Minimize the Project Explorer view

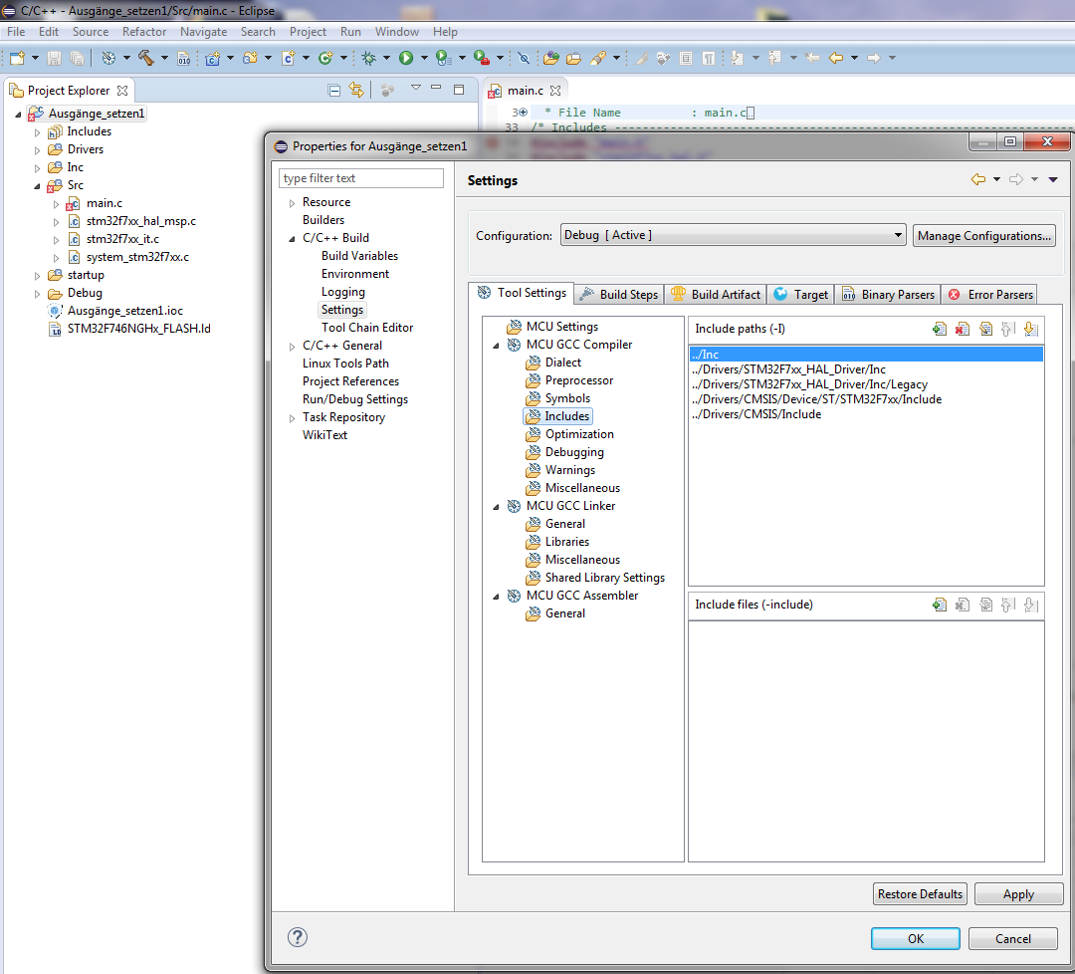click(x=436, y=88)
